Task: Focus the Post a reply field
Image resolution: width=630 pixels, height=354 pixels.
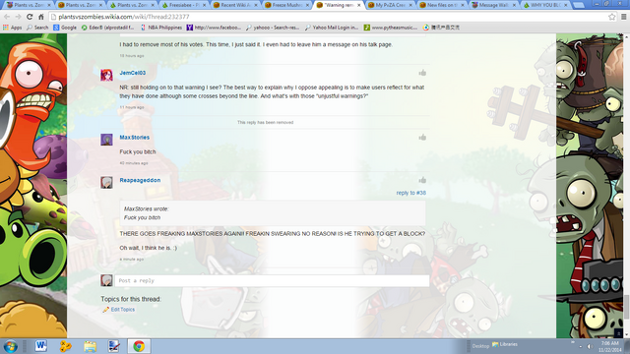Action: click(272, 280)
